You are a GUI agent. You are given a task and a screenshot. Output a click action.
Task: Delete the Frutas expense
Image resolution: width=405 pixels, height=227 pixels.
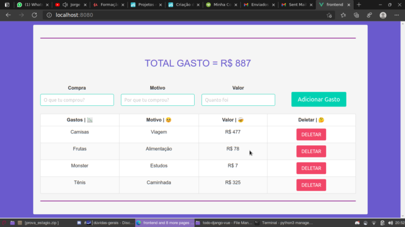[311, 151]
